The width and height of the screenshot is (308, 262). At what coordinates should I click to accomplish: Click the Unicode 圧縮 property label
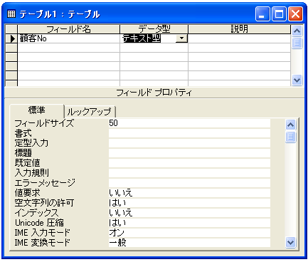(39, 223)
